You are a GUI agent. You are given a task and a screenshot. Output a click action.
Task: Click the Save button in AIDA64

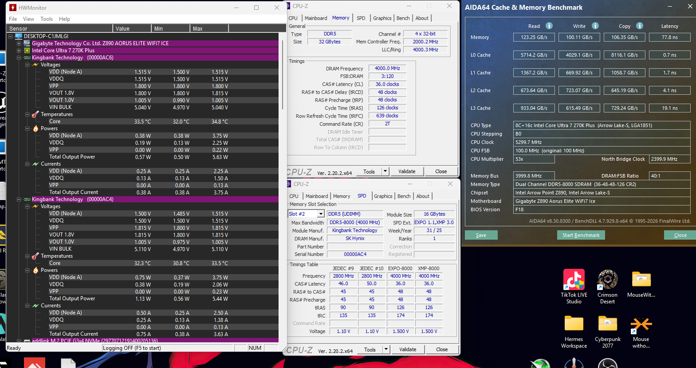pyautogui.click(x=481, y=235)
